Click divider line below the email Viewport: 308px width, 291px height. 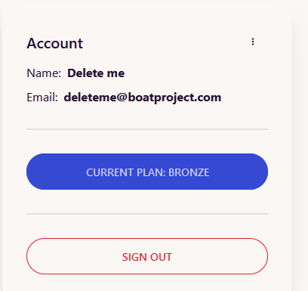147,129
